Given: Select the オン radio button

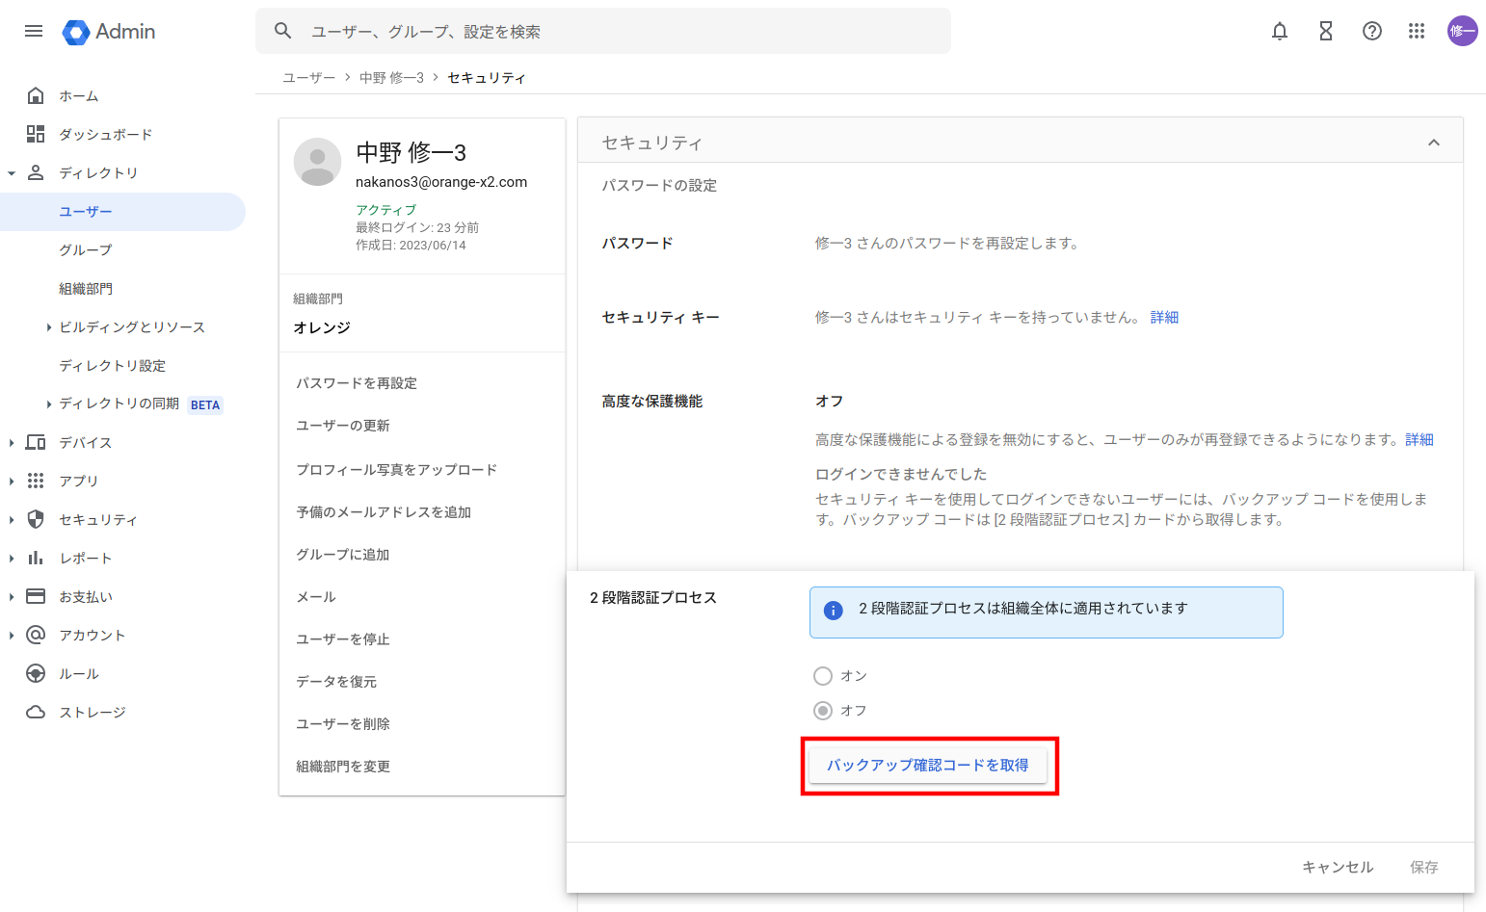Looking at the screenshot, I should click(x=823, y=676).
